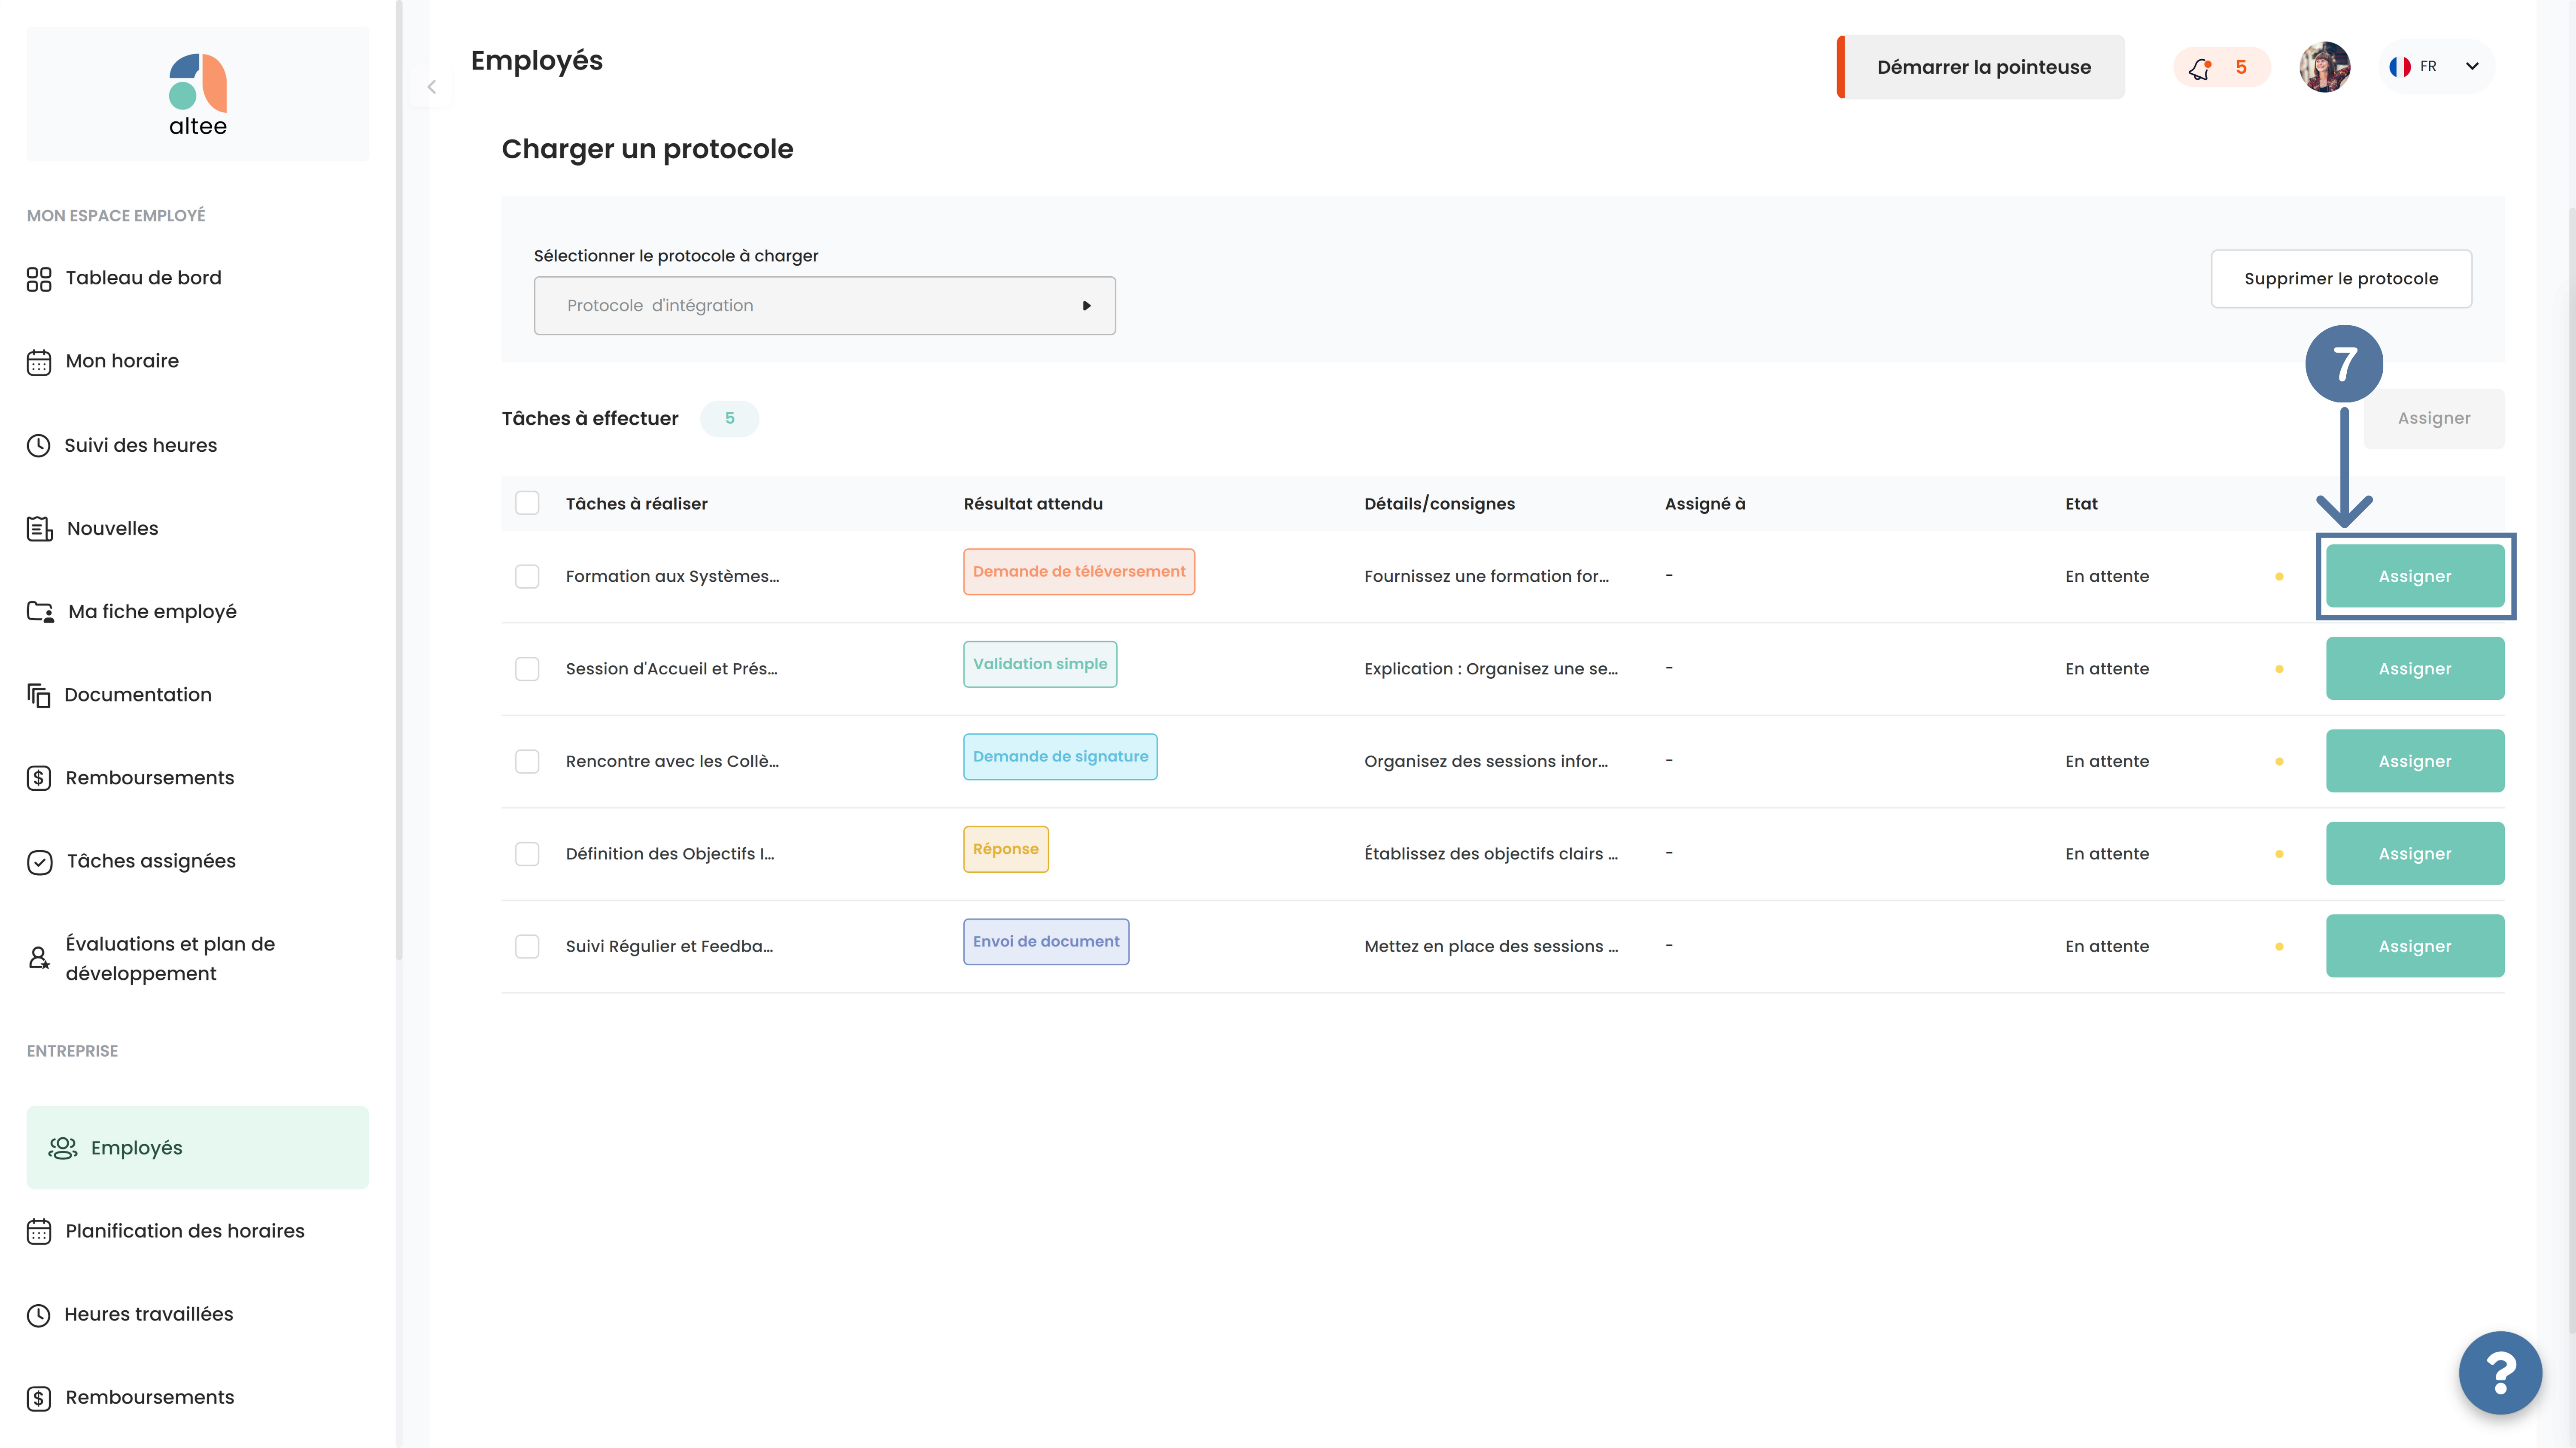Collapse the sidebar with the chevron

[x=432, y=87]
